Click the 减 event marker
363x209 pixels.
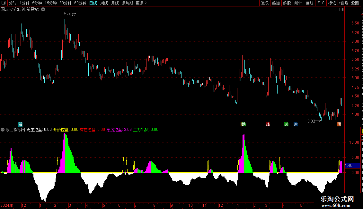[x=286, y=124]
